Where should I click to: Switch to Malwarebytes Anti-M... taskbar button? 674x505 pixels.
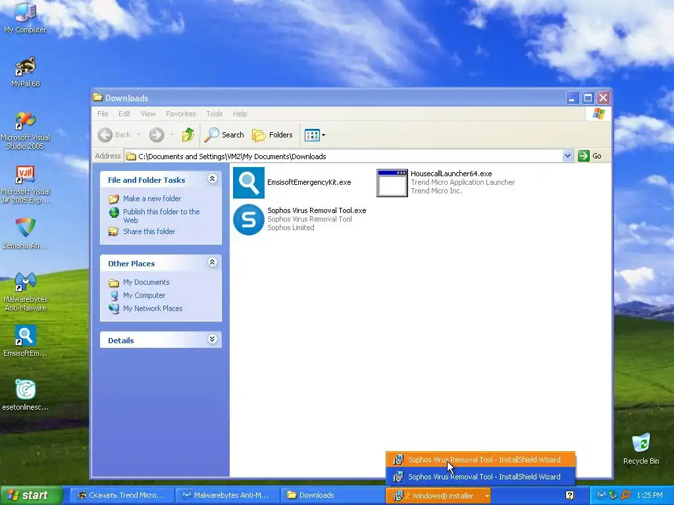[227, 496]
